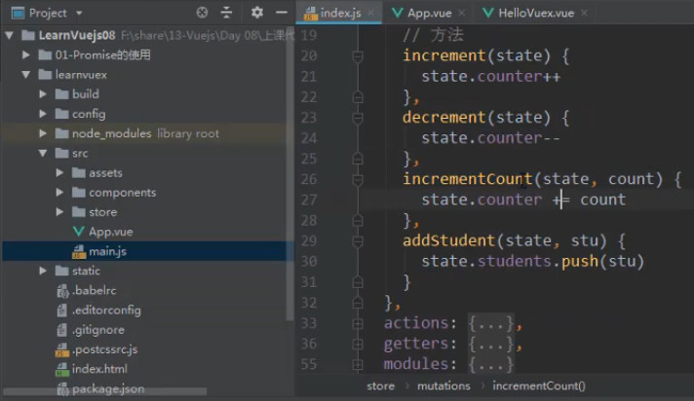Expand the node_modules folder
The image size is (694, 401).
tap(43, 133)
